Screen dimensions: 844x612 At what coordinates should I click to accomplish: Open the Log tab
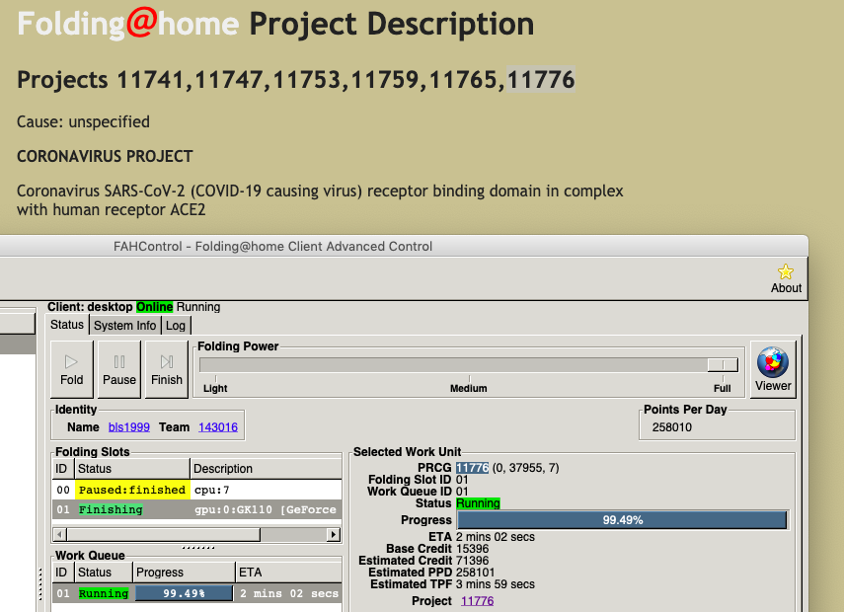pyautogui.click(x=176, y=325)
